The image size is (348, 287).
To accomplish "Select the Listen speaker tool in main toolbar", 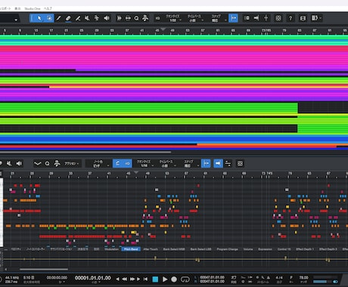I will pos(107,18).
